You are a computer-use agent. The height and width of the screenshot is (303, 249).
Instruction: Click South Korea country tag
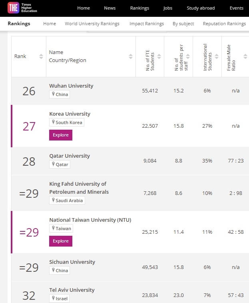[67, 122]
